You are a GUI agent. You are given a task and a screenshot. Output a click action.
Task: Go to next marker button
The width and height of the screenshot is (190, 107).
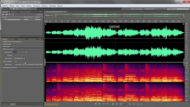134,104
